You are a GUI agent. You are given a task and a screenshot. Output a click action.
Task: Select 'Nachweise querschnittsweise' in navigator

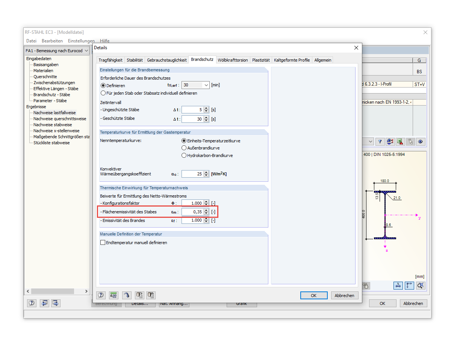[60, 119]
